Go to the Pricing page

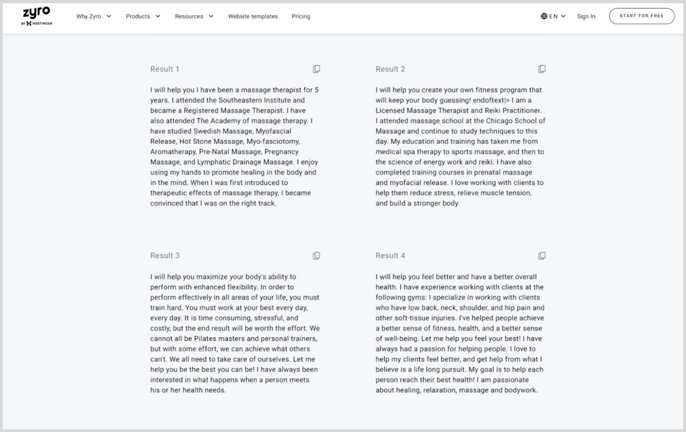tap(301, 16)
